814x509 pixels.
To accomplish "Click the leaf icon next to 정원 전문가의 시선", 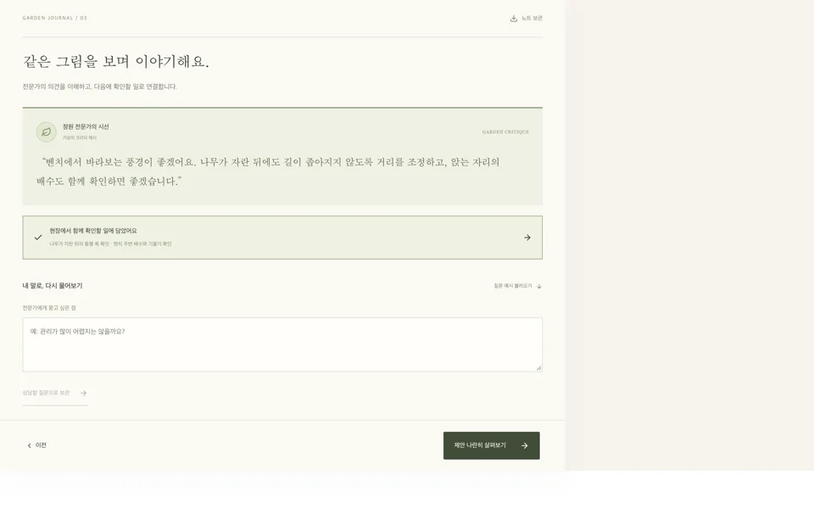I will coord(46,132).
